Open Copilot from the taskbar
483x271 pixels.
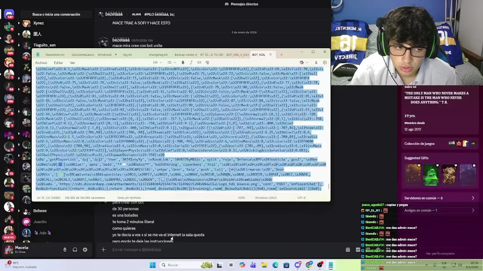[242, 265]
